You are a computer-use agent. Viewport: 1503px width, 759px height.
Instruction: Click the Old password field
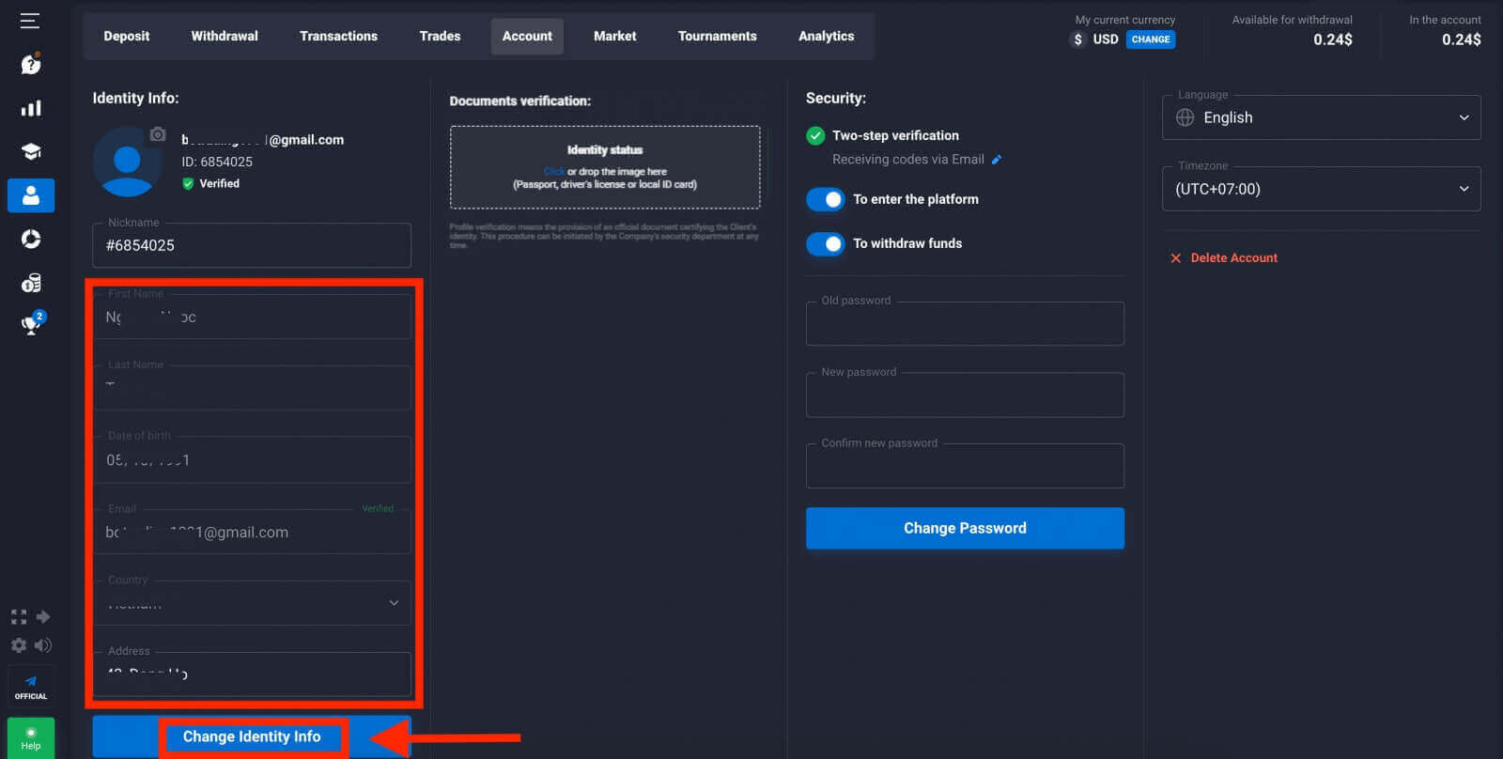[965, 324]
